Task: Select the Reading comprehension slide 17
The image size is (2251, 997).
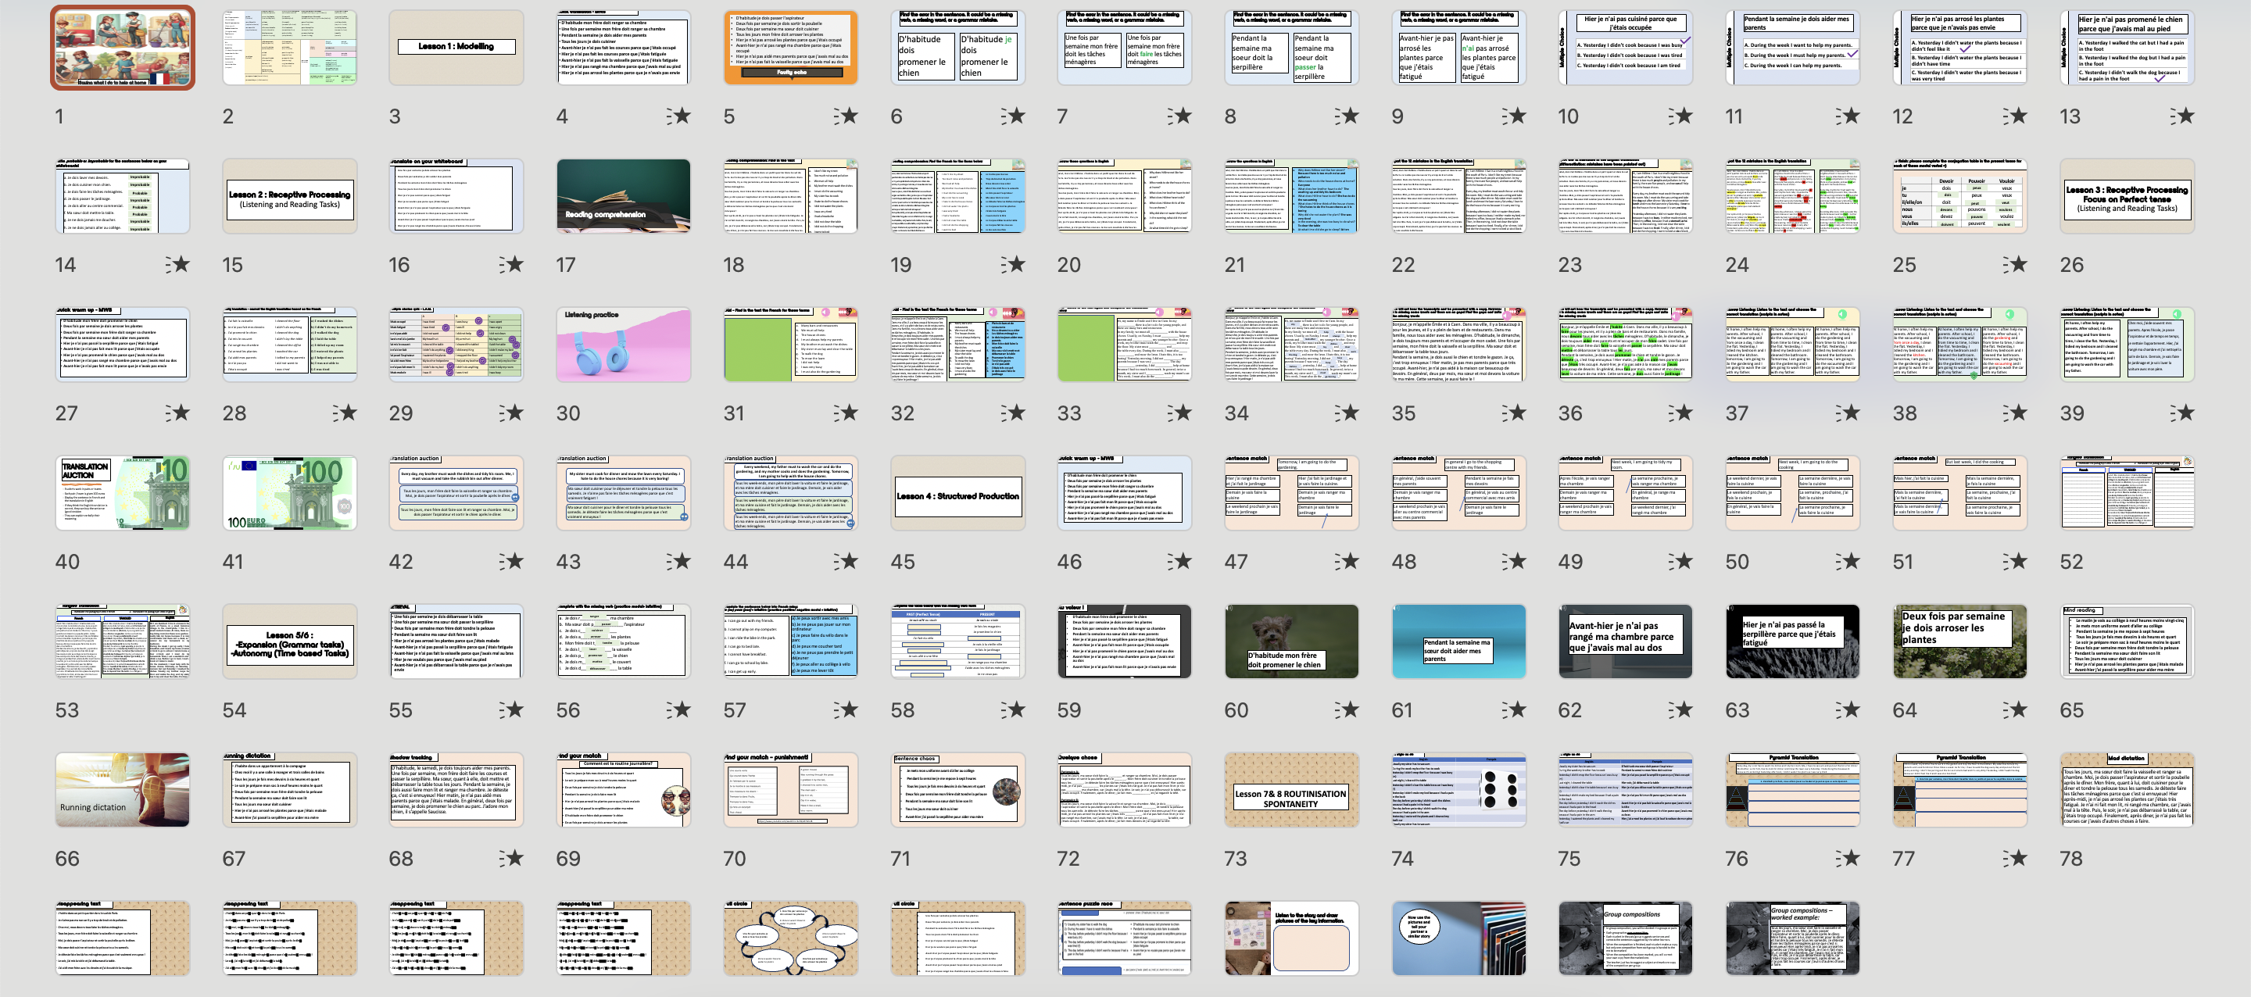Action: (623, 196)
